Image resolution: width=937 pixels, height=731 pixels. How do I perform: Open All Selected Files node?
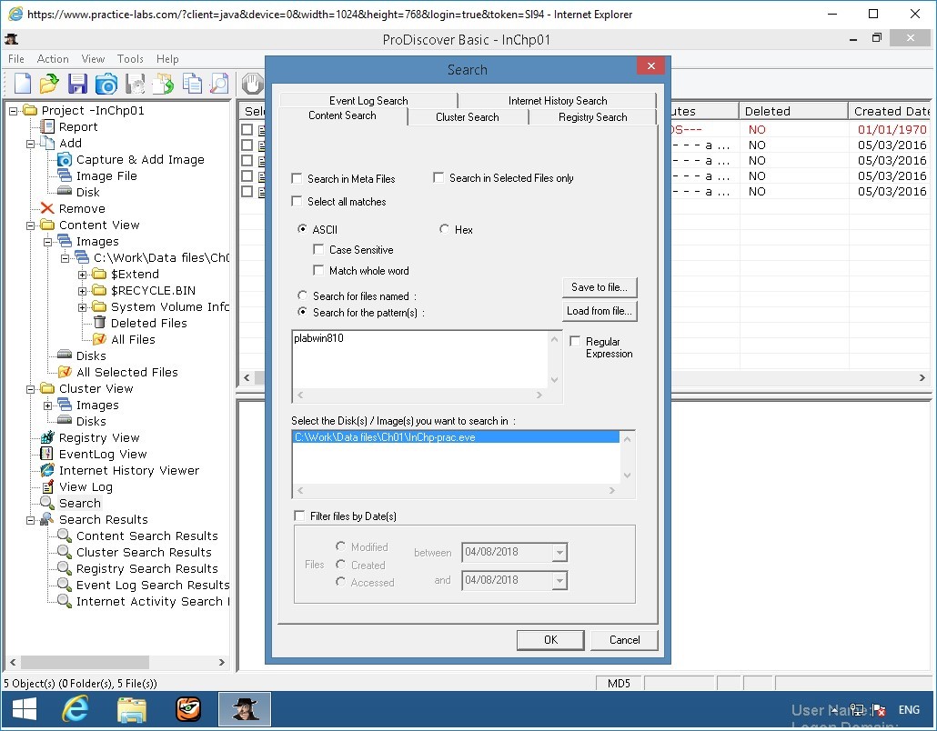coord(126,372)
